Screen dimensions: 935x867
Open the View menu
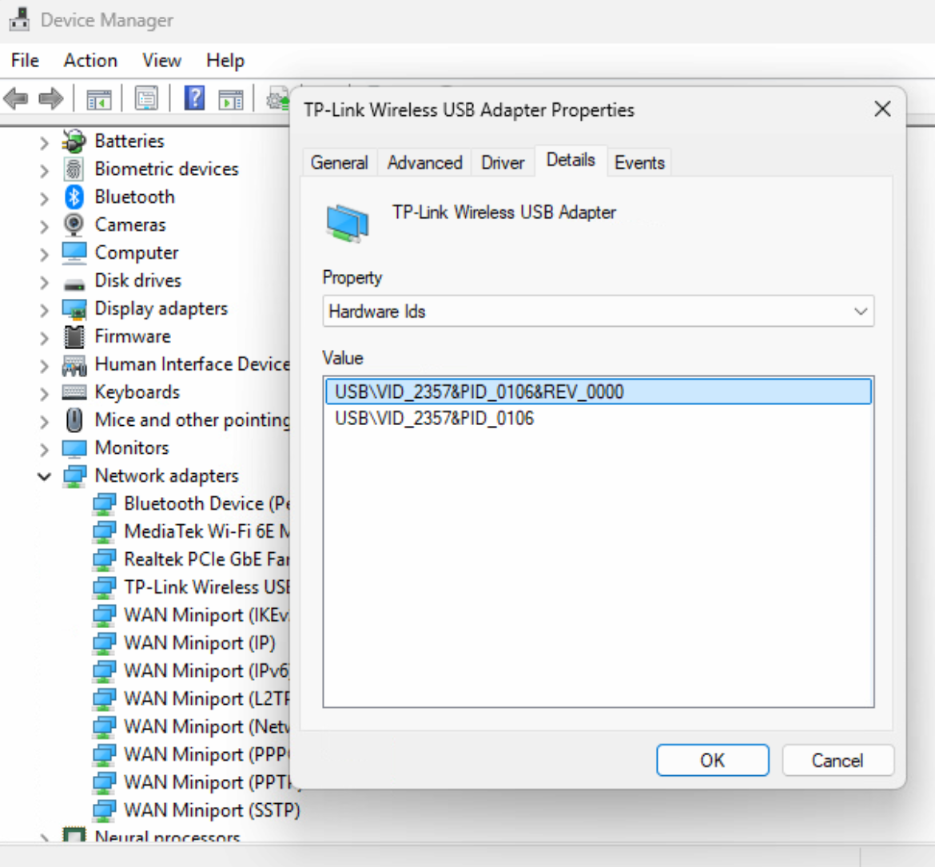click(x=161, y=60)
